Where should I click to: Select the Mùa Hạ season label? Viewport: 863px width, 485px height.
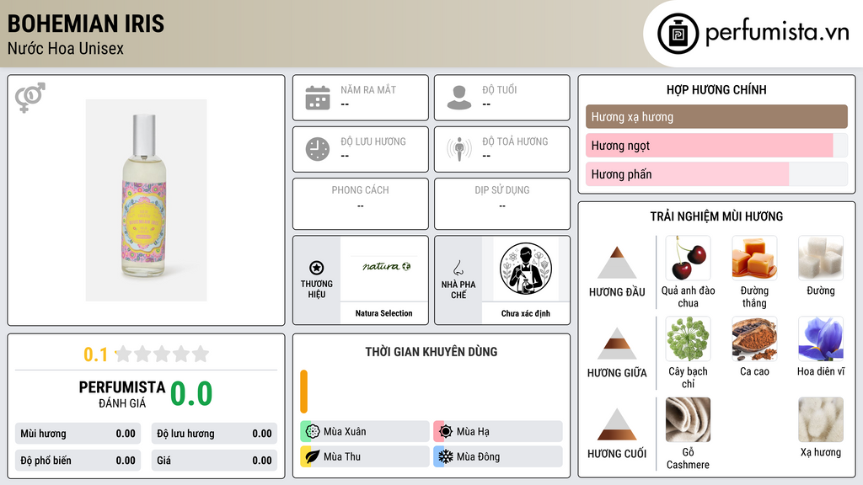(473, 432)
